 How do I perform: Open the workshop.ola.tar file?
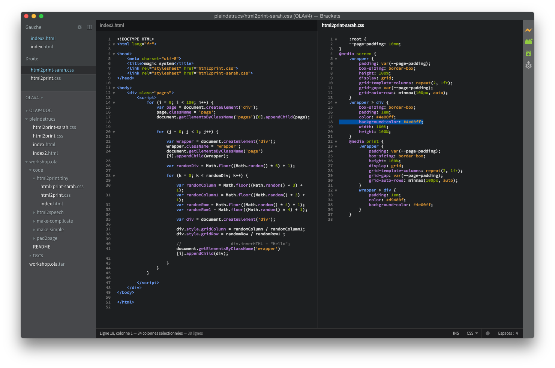47,264
